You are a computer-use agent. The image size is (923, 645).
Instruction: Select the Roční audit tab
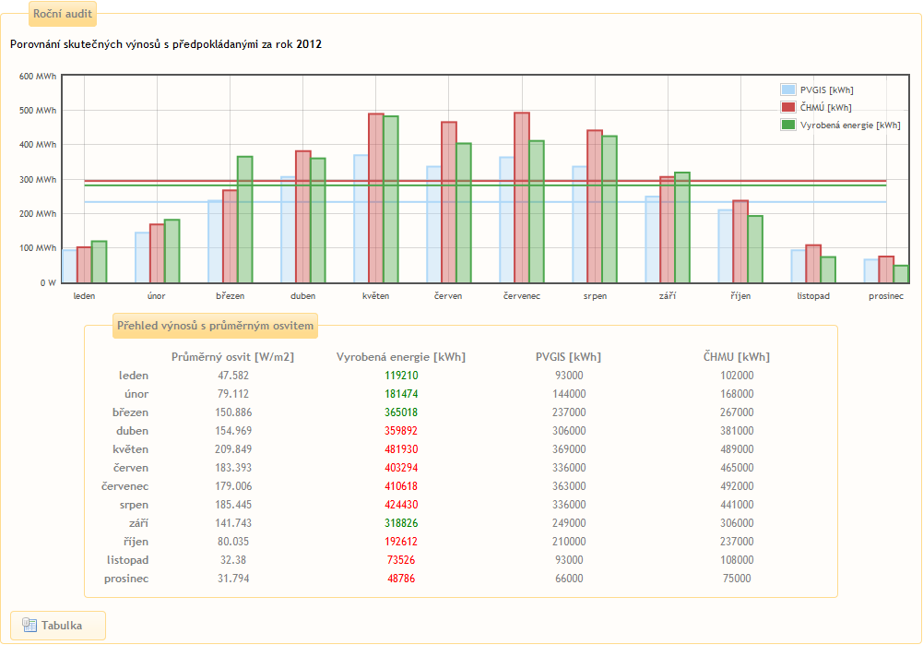(62, 14)
